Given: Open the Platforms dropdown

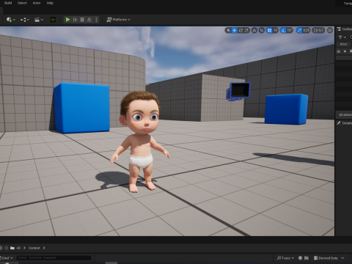Looking at the screenshot, I should [x=119, y=20].
